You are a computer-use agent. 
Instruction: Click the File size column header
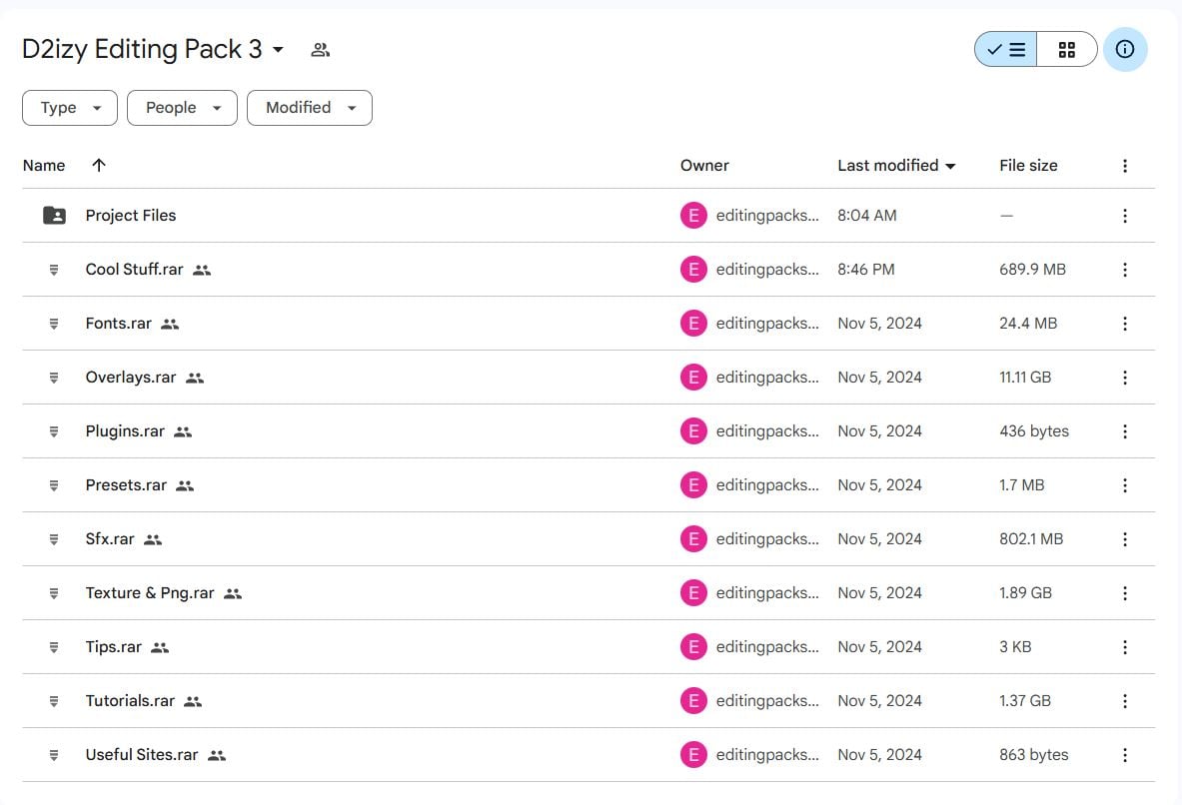point(1028,165)
